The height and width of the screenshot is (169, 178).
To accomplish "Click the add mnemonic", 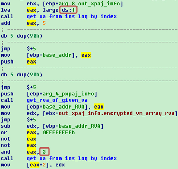I will [x=6, y=23].
